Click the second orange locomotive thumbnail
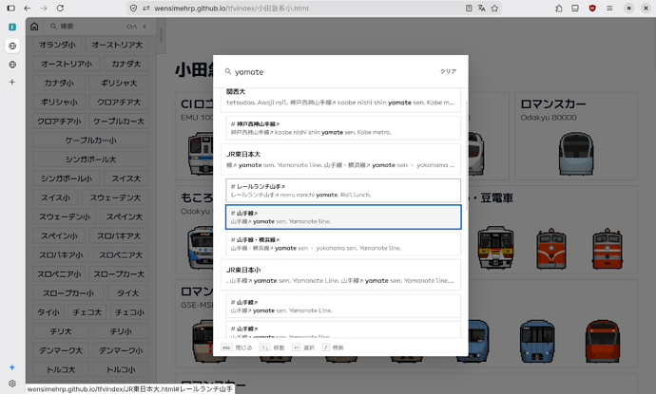Viewport: 656px width, 394px height. (608, 248)
